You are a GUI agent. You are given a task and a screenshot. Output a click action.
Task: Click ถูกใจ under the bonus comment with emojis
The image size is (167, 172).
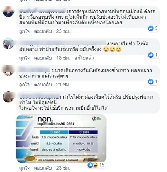[25, 58]
